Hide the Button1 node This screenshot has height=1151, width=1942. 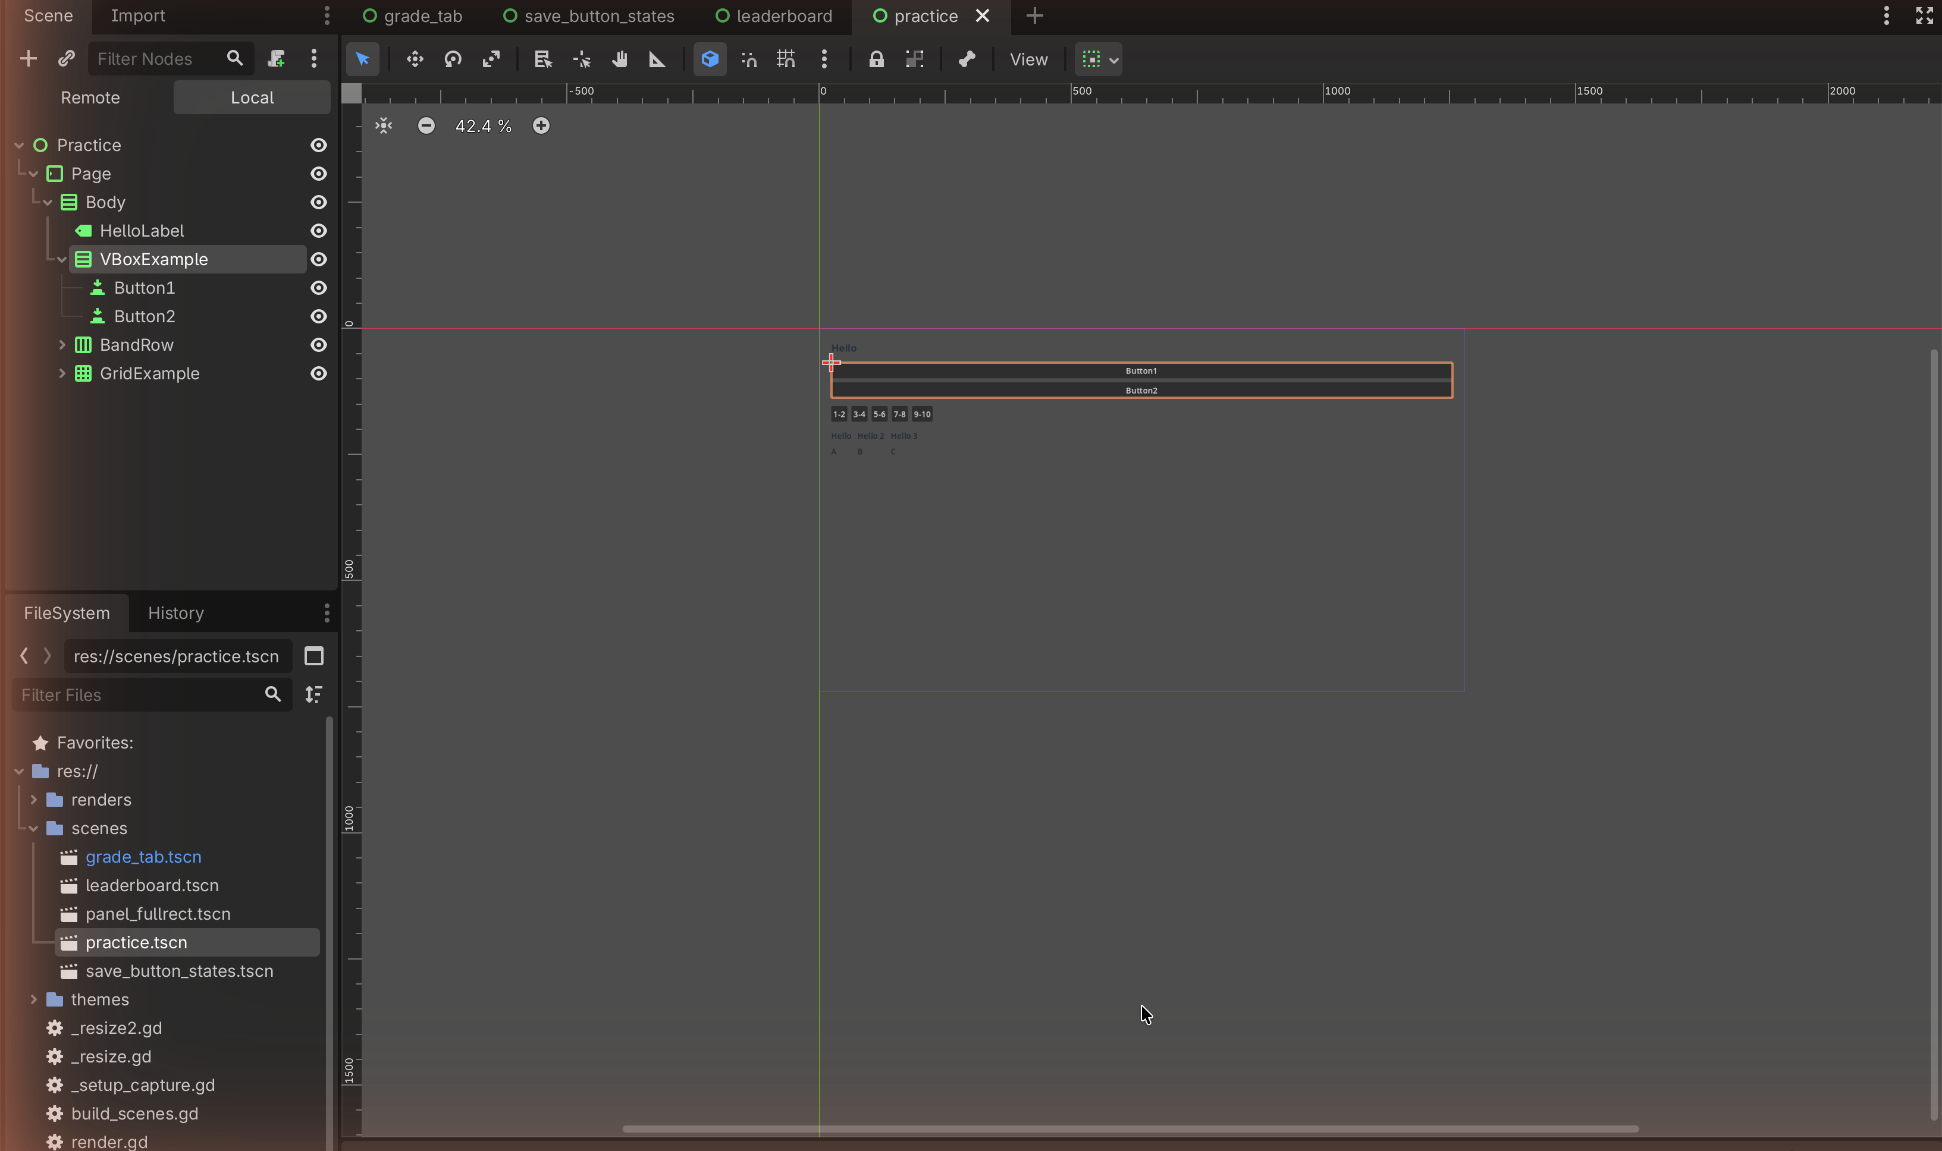pyautogui.click(x=318, y=288)
